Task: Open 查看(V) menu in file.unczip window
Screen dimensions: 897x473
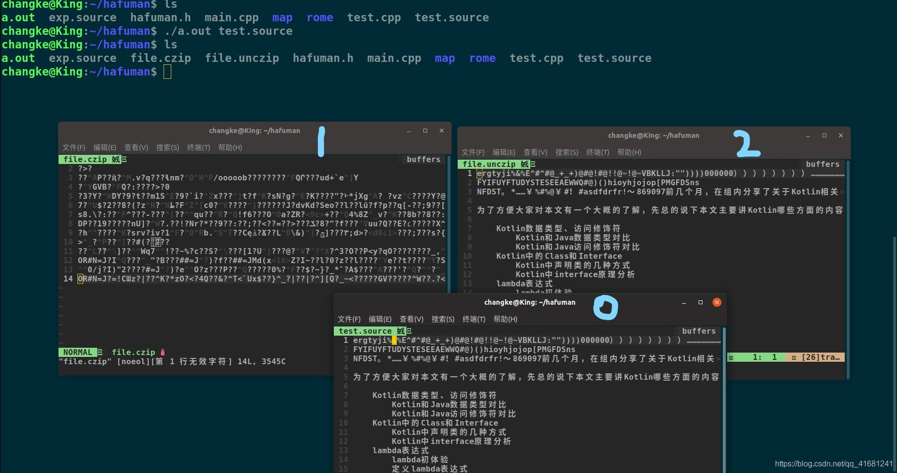Action: (x=535, y=152)
